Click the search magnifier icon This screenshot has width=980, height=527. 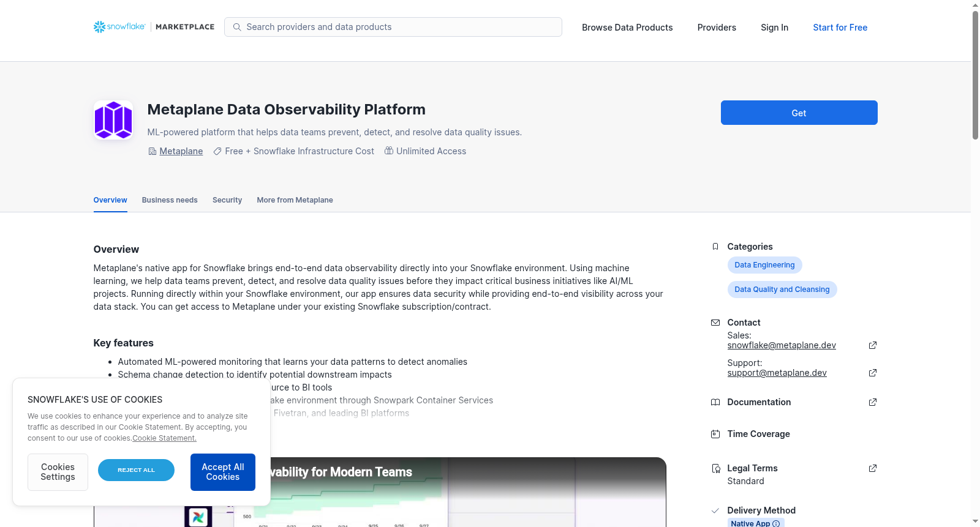(x=237, y=27)
